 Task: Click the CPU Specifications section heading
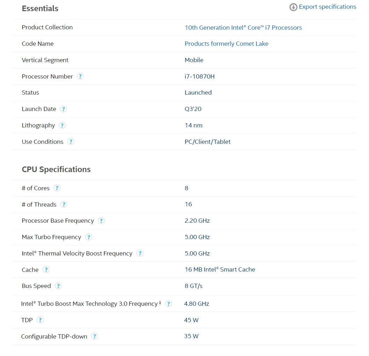(56, 169)
